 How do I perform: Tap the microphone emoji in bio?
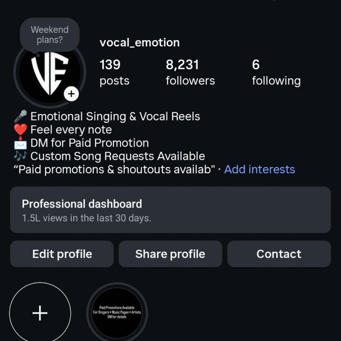coord(20,116)
